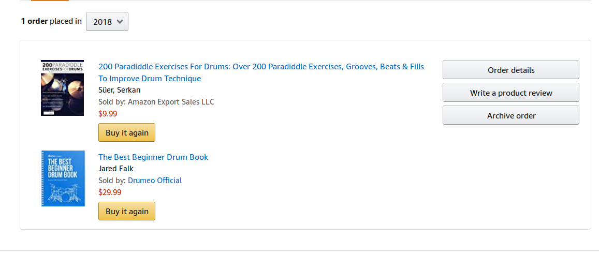599x254 pixels.
Task: Click the bold 1 order count text
Action: 34,21
